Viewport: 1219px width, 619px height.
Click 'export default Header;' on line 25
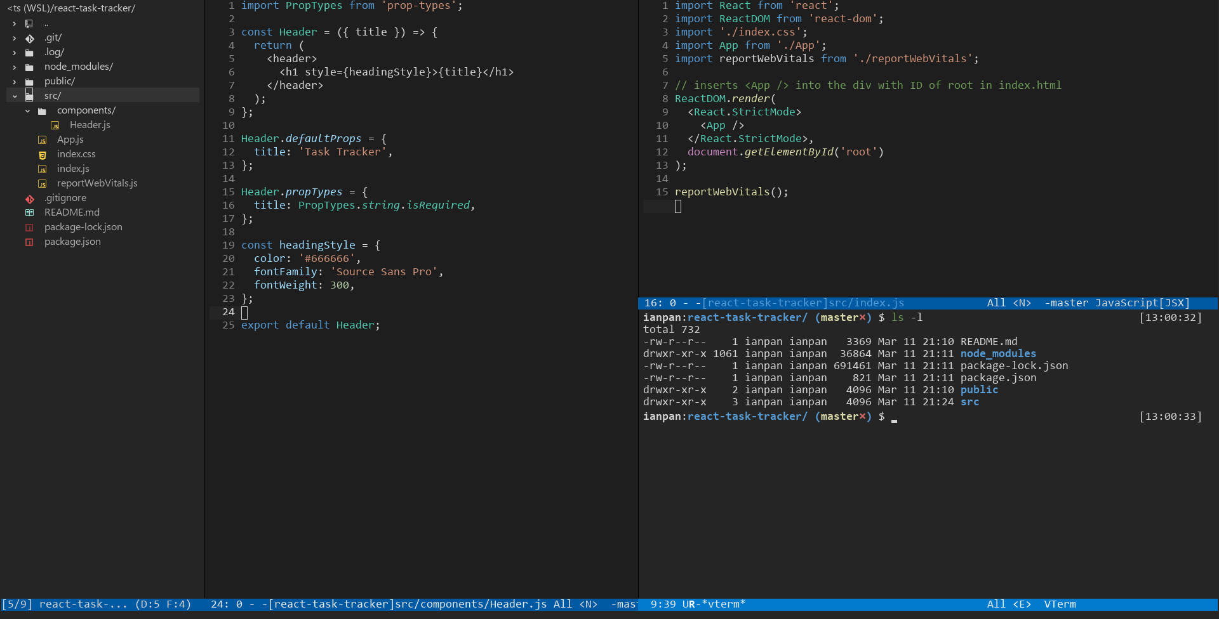310,325
